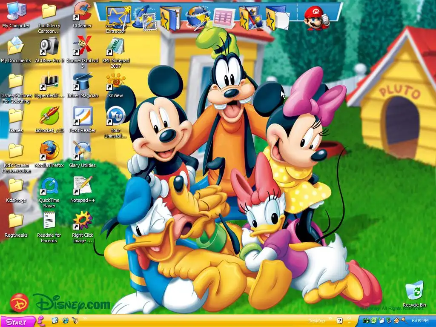436x327 pixels.
Task: Open the Driver Magician shortcut
Action: pyautogui.click(x=82, y=85)
